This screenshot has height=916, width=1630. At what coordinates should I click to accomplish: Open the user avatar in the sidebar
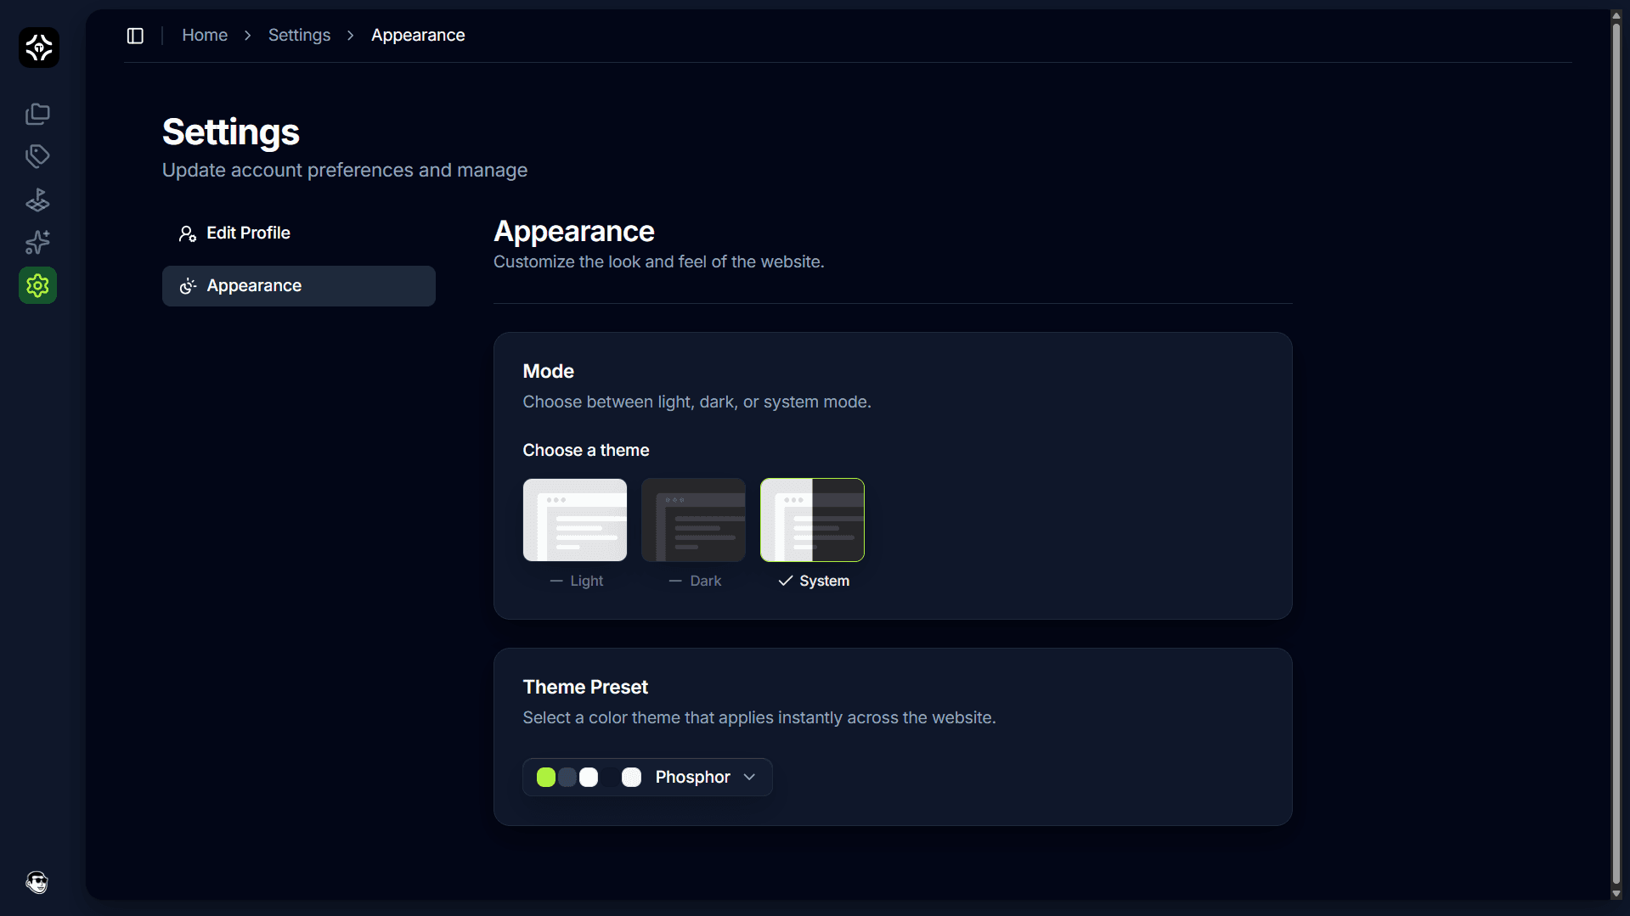37,883
